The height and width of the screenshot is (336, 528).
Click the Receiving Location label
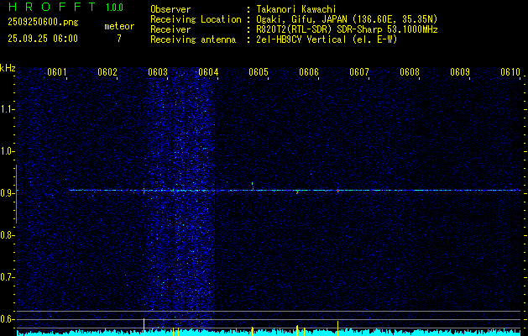point(196,19)
